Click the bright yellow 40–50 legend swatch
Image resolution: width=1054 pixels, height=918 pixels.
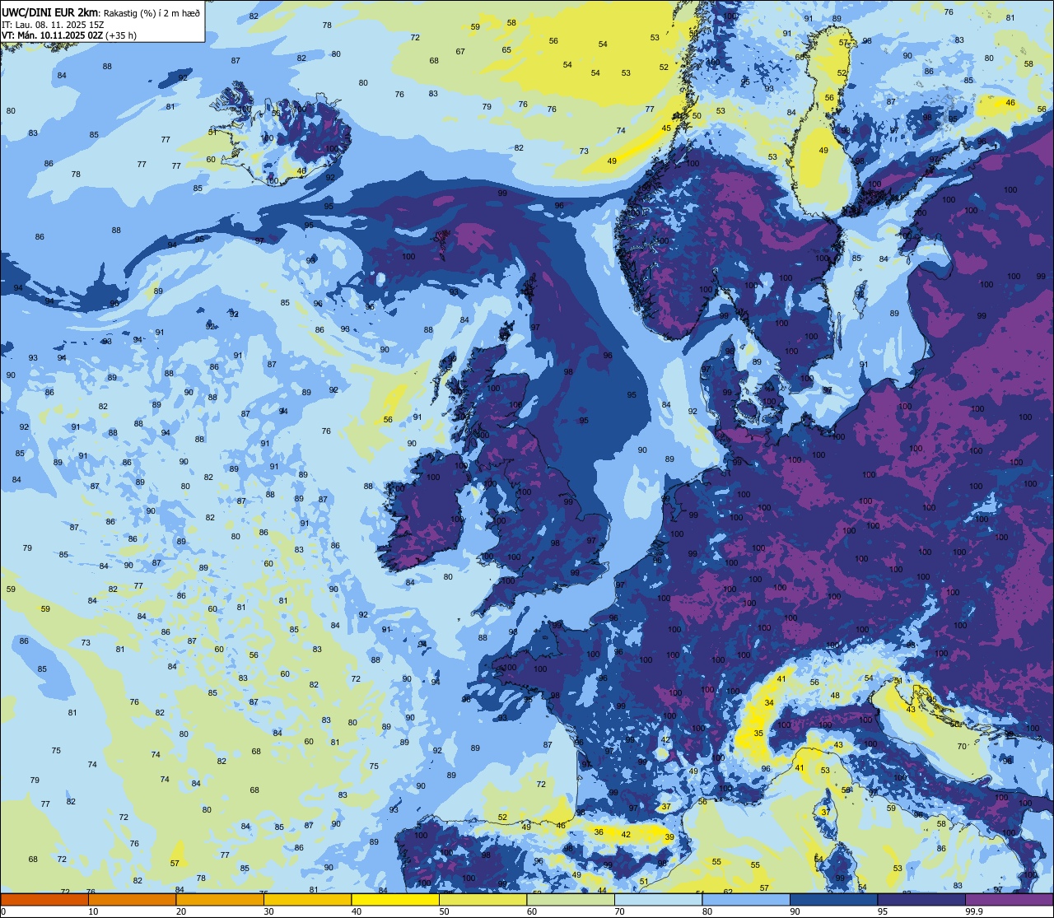tap(394, 900)
